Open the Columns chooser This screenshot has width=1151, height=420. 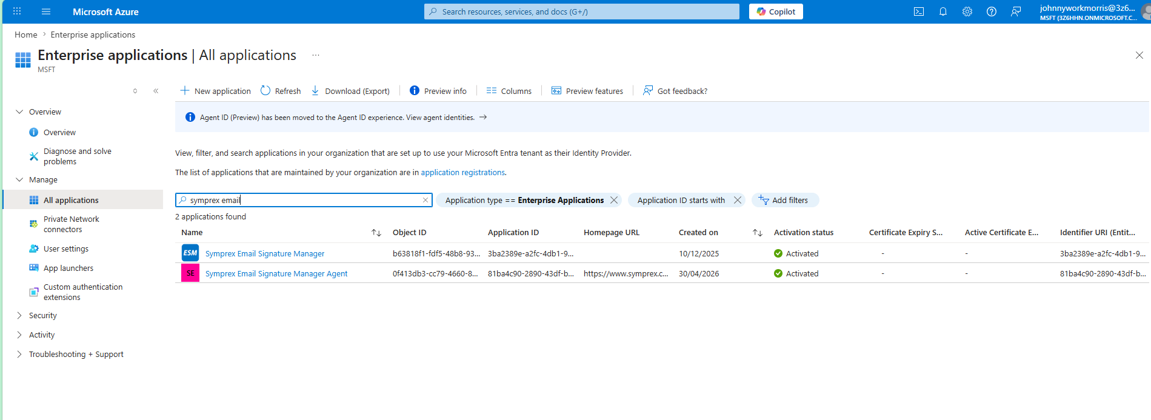(509, 91)
